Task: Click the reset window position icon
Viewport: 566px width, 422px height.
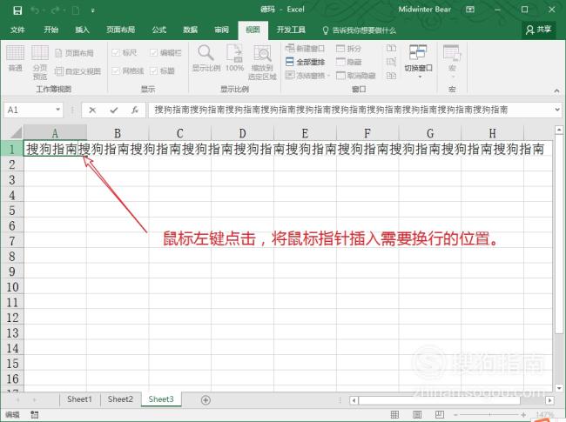Action: (391, 76)
